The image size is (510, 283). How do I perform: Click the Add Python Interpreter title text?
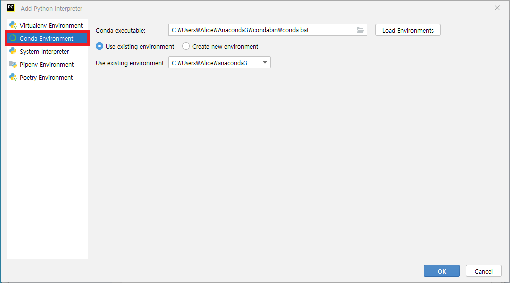pyautogui.click(x=51, y=8)
